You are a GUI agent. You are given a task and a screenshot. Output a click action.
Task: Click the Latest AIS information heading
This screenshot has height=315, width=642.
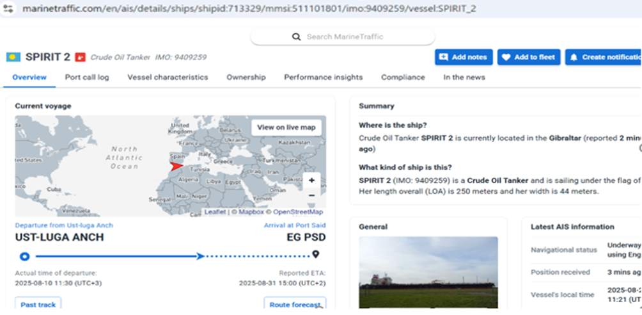tap(572, 227)
